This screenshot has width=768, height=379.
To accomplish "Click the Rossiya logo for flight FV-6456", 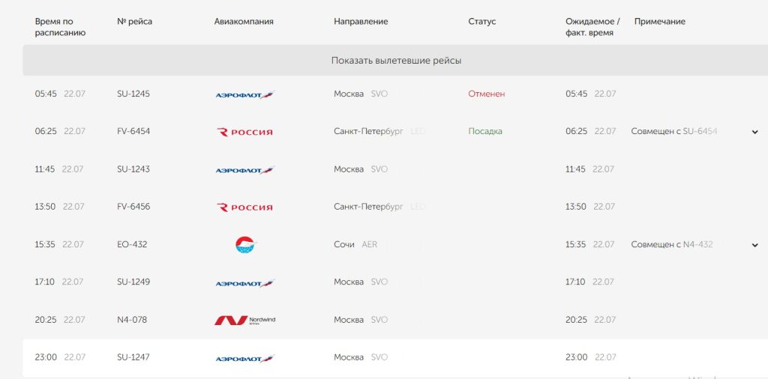I will click(x=244, y=207).
